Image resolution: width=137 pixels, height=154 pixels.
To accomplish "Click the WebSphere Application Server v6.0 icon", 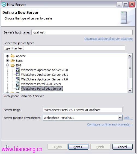I will coord(18,70).
